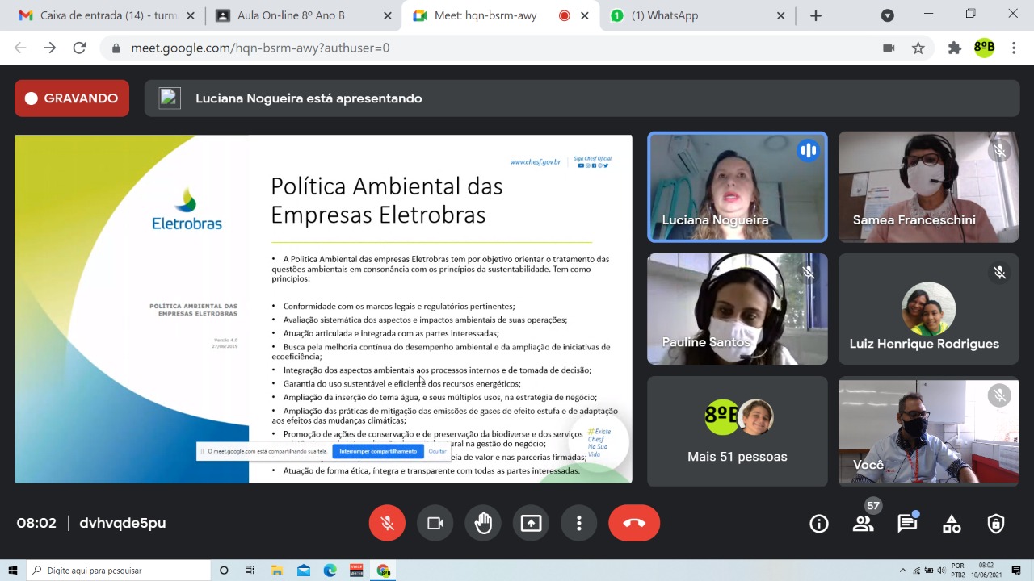
Task: Go back to the previous page
Action: [21, 48]
